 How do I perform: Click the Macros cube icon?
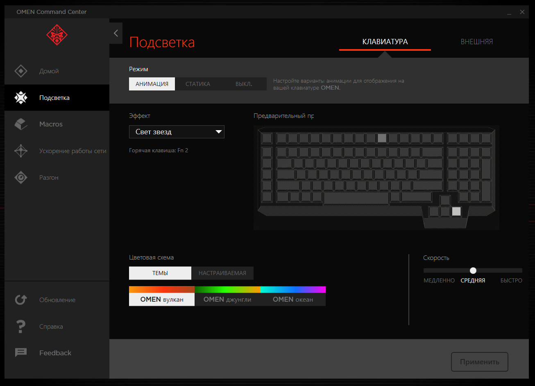pos(21,124)
